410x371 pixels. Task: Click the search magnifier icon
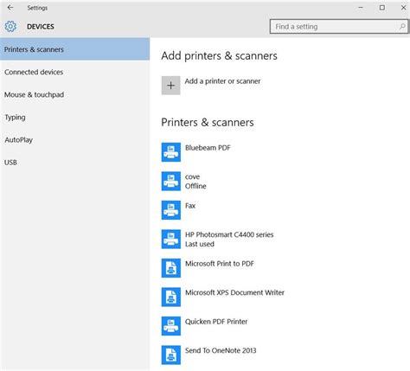pos(402,27)
